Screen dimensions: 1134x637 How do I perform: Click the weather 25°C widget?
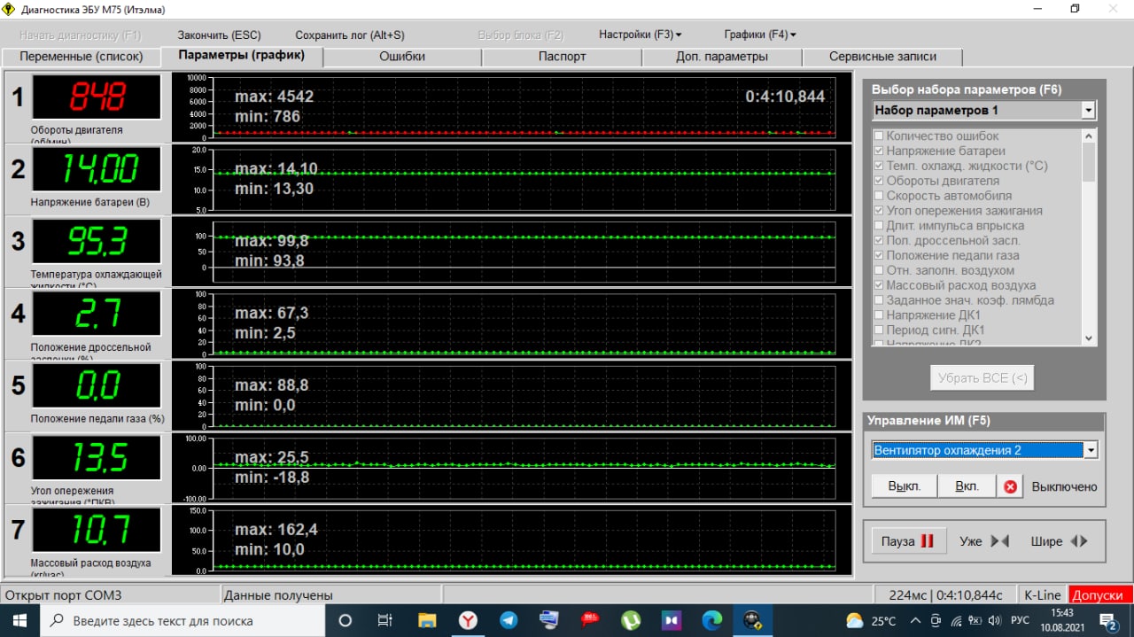coord(871,620)
